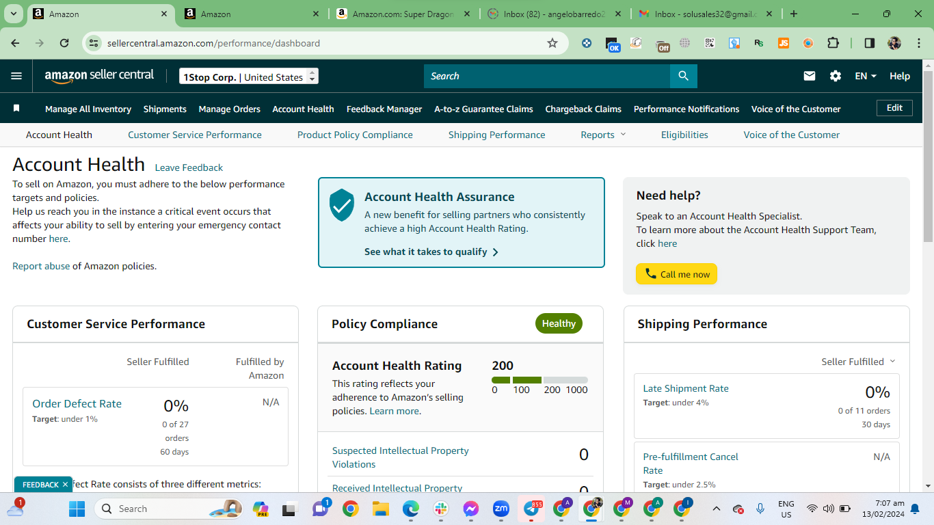Viewport: 934px width, 525px height.
Task: Open Suspected Intellectual Property Violations
Action: [x=401, y=457]
